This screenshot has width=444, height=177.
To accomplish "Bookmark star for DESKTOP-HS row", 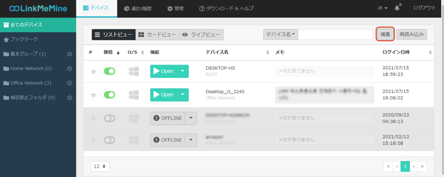I will pos(93,71).
